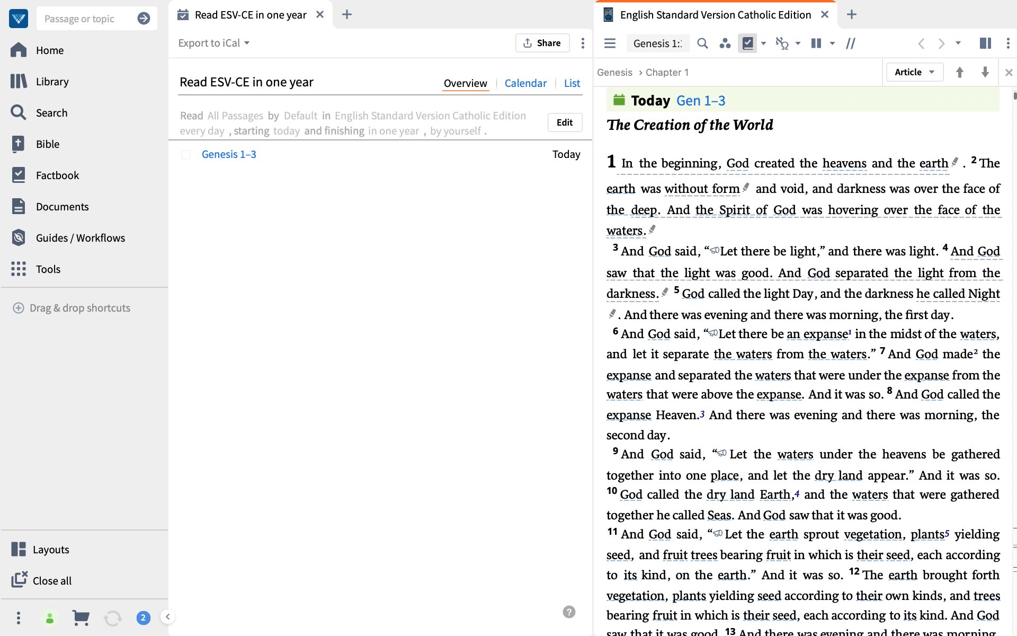This screenshot has width=1017, height=636.
Task: Click the Verbum logo icon
Action: [x=19, y=19]
